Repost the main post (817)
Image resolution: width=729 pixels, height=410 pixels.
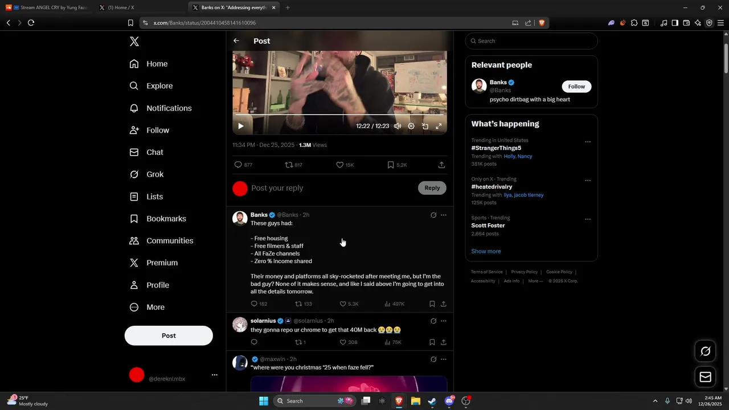(293, 165)
